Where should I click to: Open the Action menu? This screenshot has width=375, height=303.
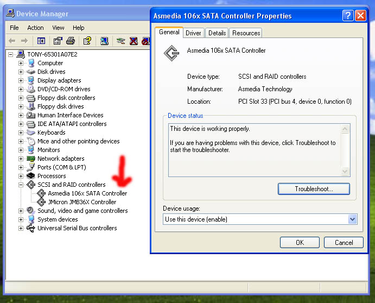tap(35, 28)
